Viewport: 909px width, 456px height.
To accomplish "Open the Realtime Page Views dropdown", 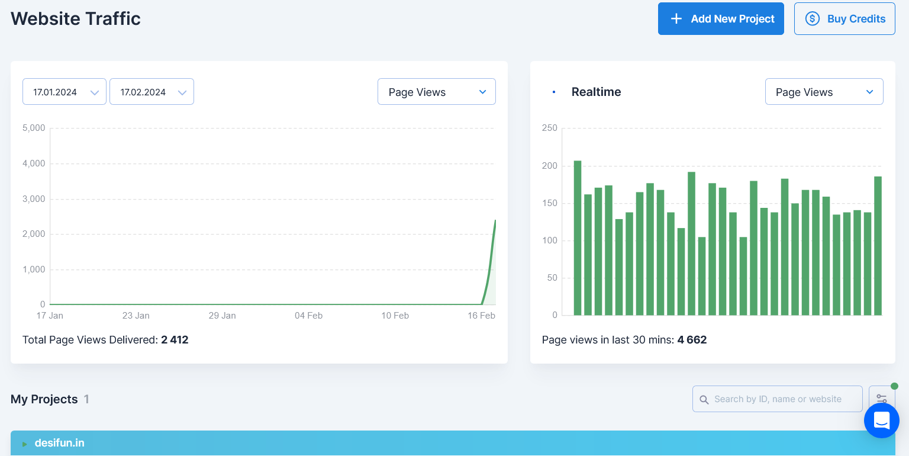I will 824,92.
